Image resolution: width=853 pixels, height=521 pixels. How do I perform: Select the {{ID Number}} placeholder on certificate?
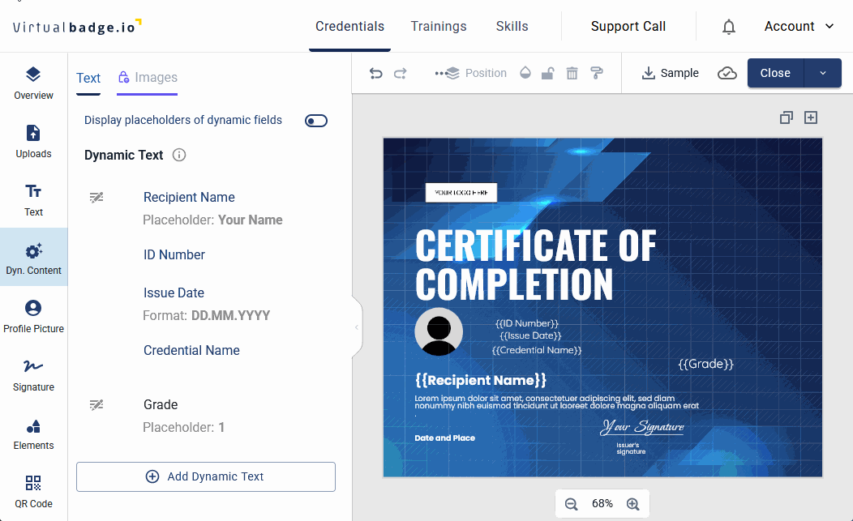pos(526,323)
